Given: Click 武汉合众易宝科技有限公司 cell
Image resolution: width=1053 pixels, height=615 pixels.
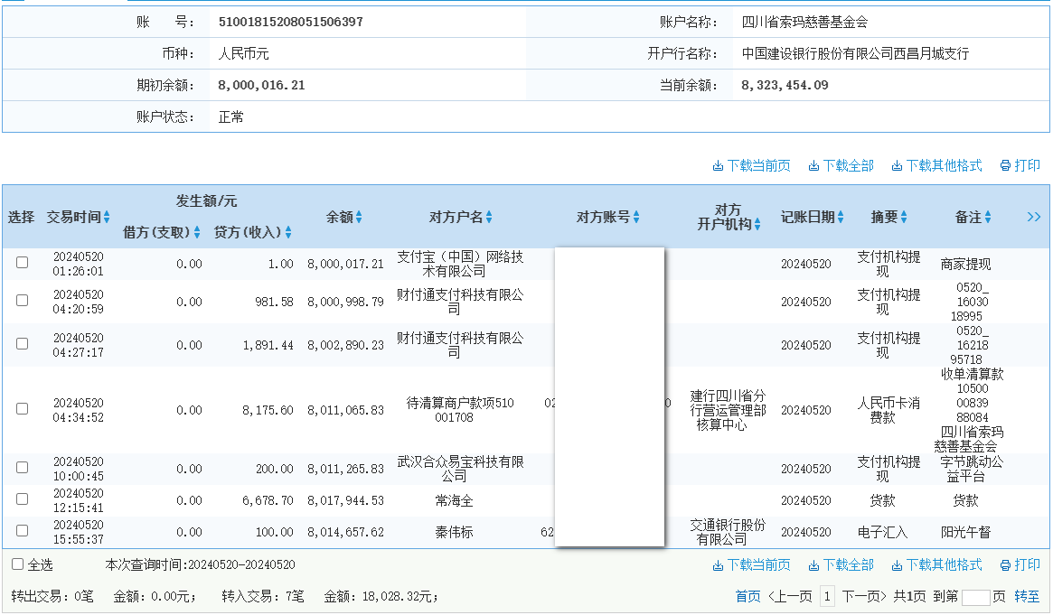Looking at the screenshot, I should click(x=460, y=469).
